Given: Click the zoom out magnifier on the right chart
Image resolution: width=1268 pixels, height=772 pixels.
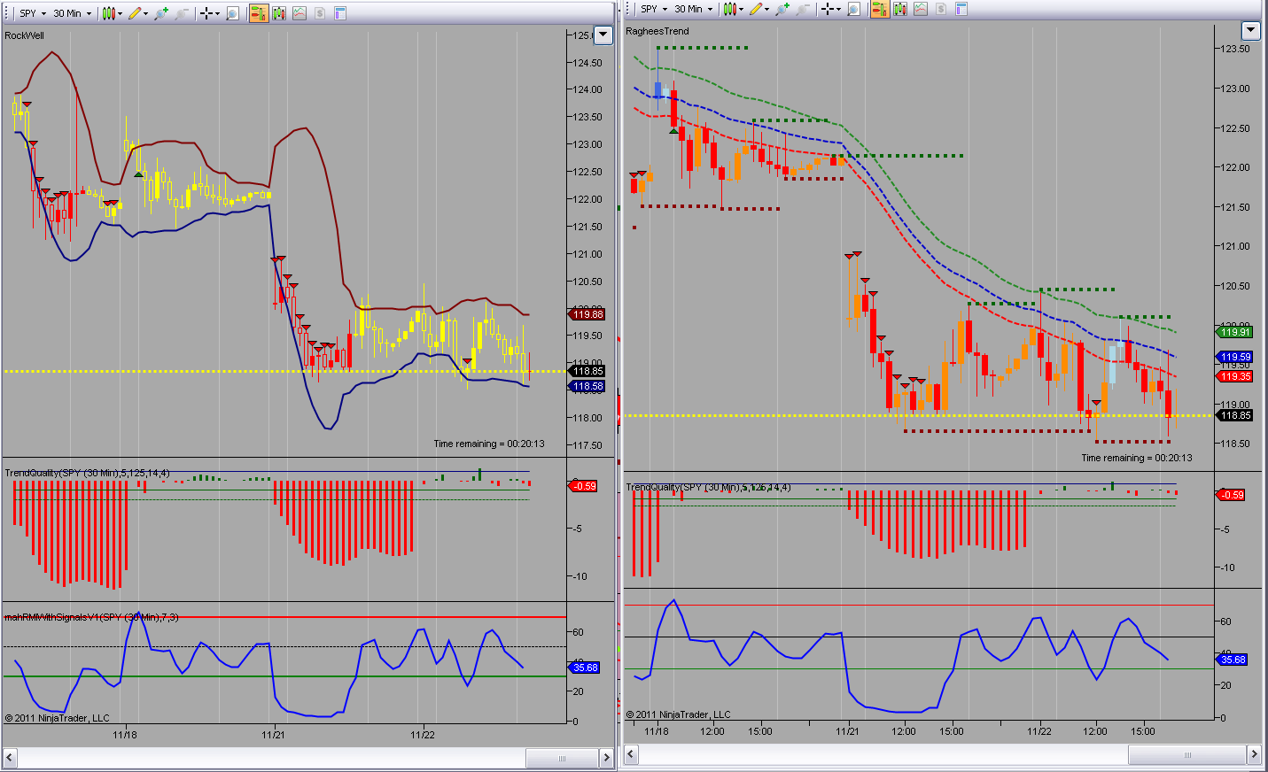Looking at the screenshot, I should [x=803, y=9].
